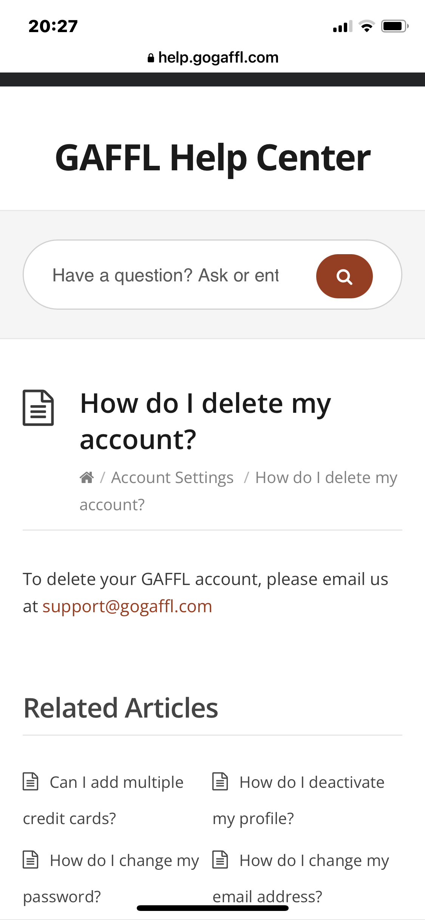Focus the "Have a question?" search field
The height and width of the screenshot is (920, 425).
coord(166,275)
